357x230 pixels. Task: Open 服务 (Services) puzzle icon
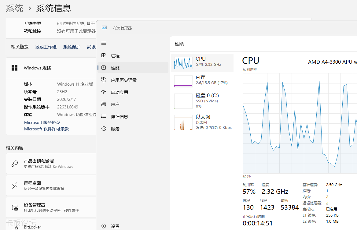104,129
